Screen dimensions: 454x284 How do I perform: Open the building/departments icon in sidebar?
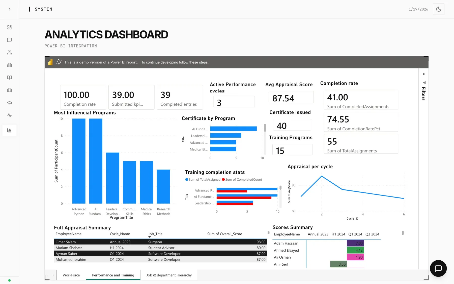coord(9,65)
